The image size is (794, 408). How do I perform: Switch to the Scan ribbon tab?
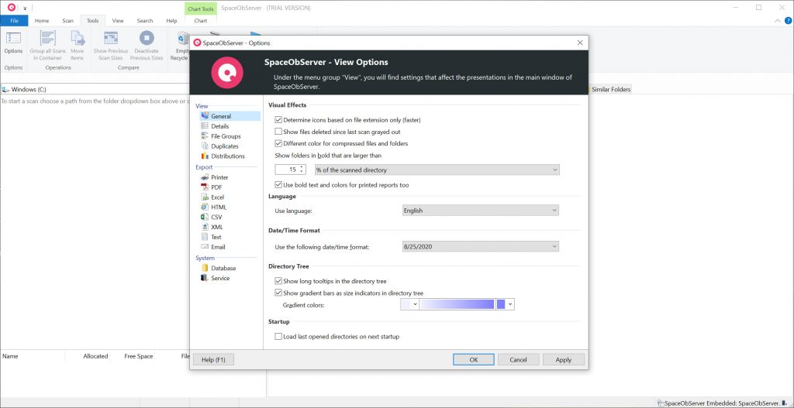(x=68, y=21)
